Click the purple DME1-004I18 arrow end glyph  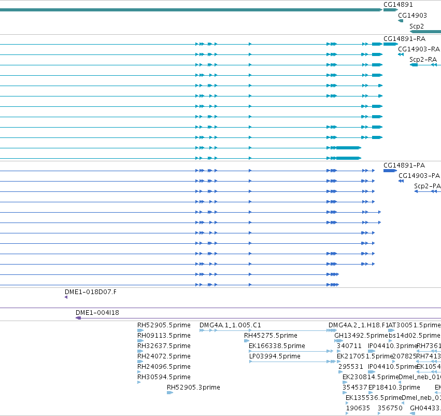point(78,318)
